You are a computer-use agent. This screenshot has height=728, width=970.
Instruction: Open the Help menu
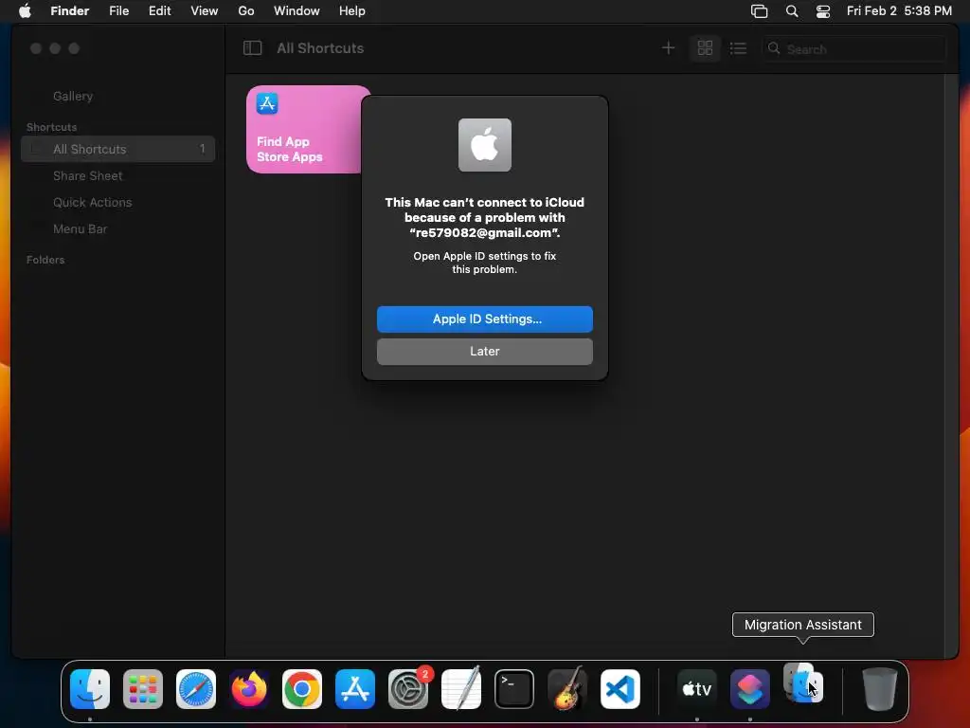point(352,11)
